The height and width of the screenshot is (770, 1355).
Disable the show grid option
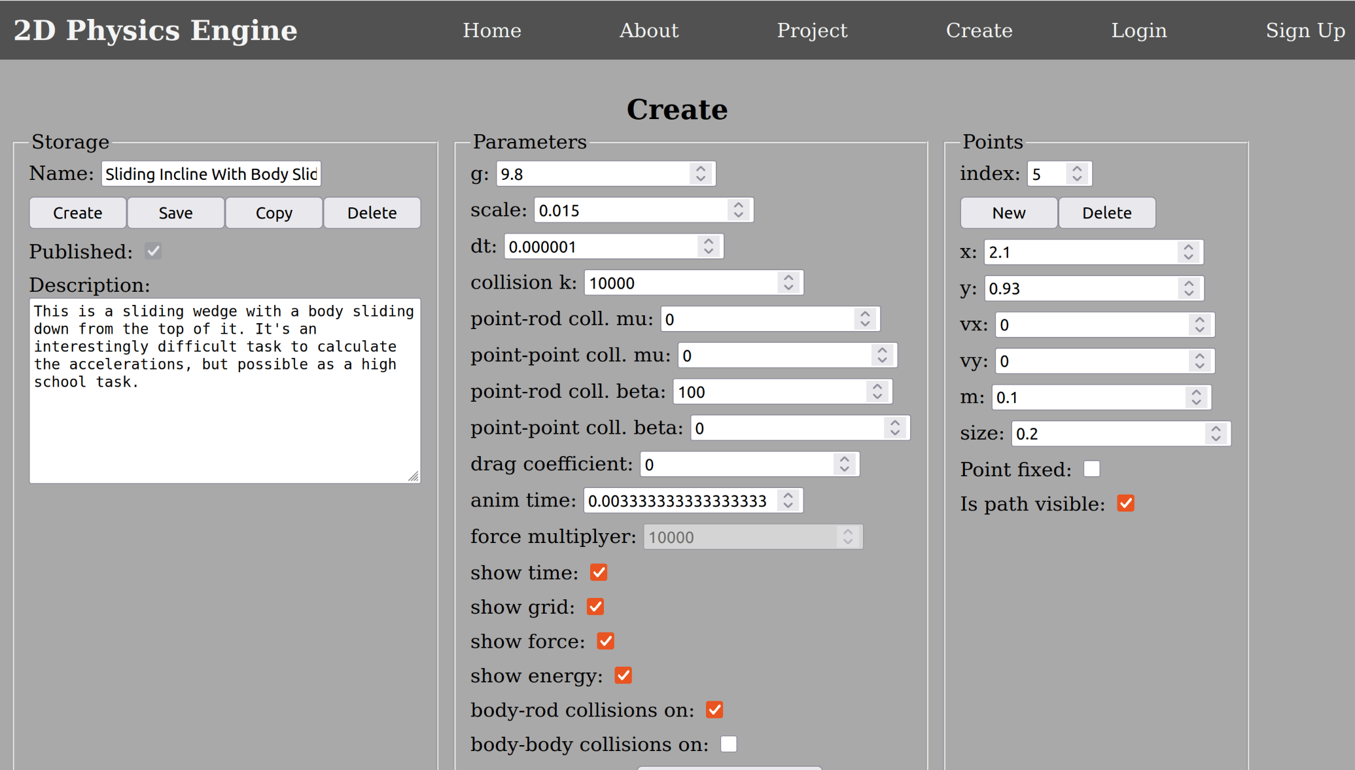(x=595, y=606)
